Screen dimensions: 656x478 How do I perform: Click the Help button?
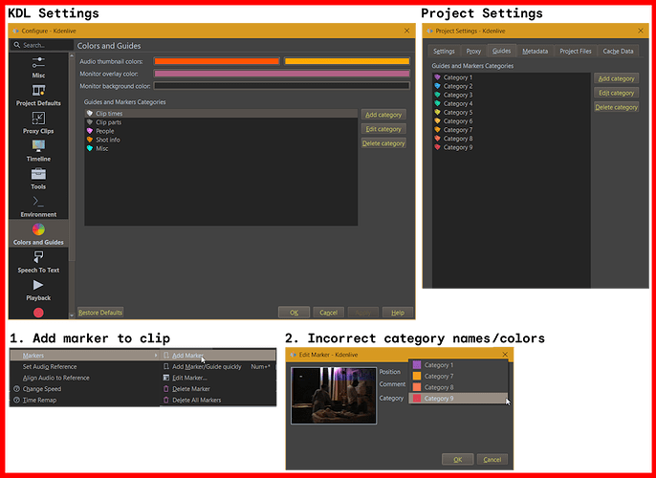coord(398,313)
